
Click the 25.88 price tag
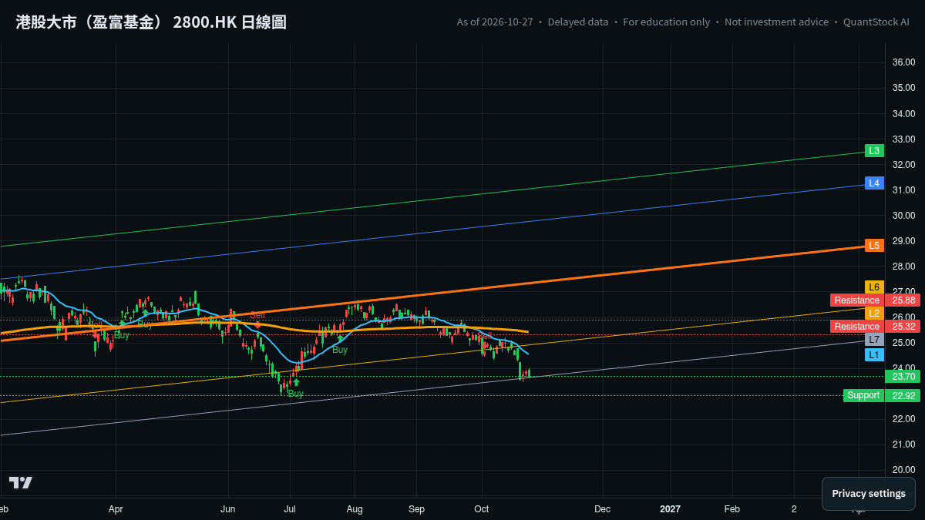[903, 300]
